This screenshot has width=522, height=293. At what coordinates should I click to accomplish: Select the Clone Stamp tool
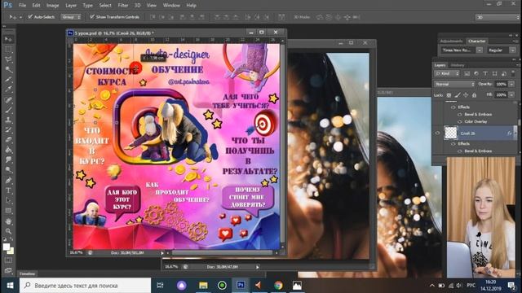tap(8, 120)
